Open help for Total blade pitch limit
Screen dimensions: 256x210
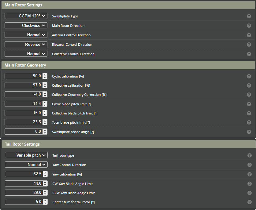[x=249, y=122]
